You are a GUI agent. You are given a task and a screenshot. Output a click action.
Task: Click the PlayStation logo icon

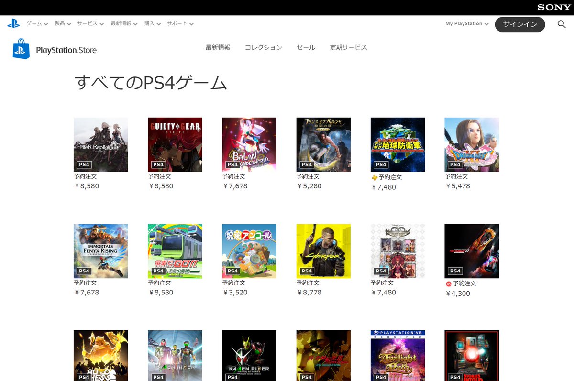[13, 23]
